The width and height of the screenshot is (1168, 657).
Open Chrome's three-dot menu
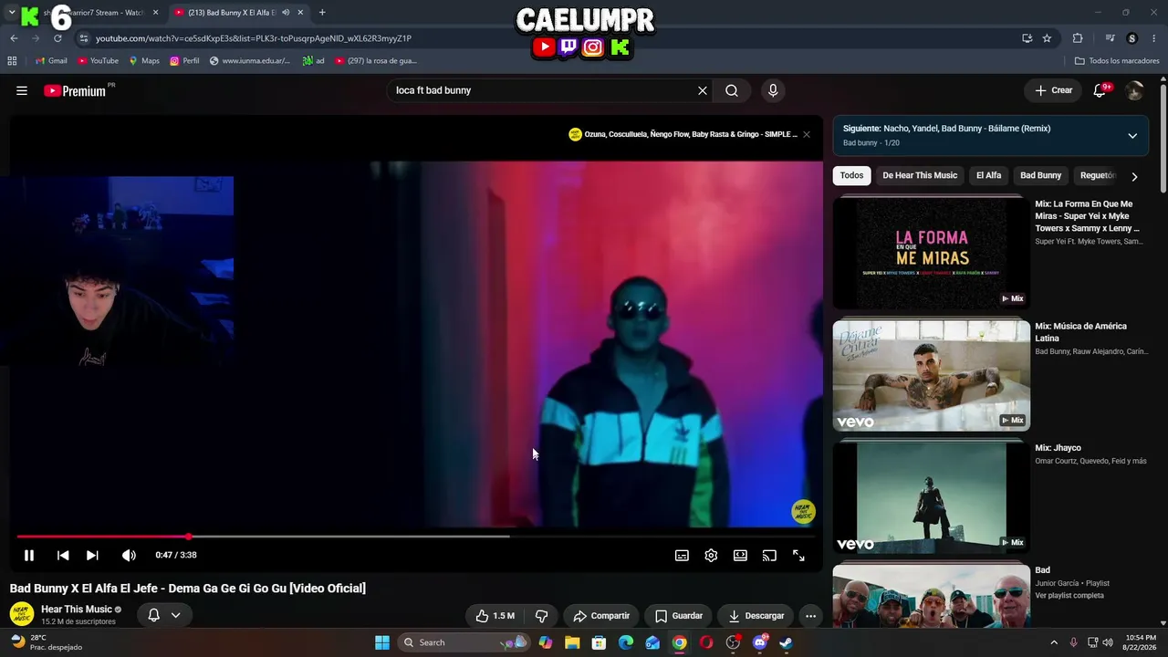(x=1154, y=38)
